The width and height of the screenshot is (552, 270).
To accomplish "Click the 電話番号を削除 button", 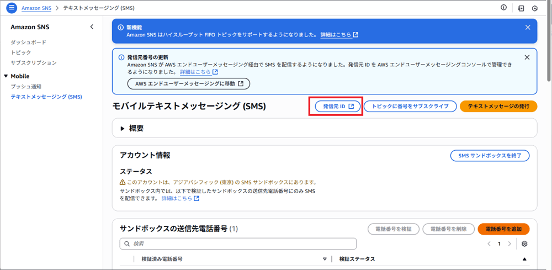I will point(449,229).
